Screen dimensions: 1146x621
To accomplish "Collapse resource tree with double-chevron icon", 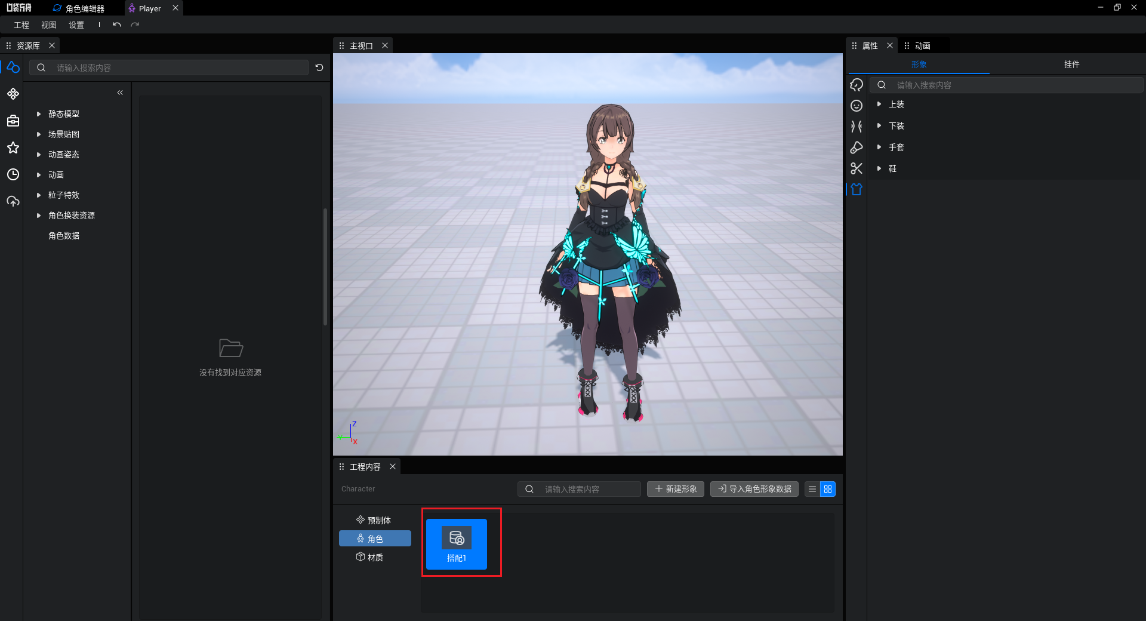I will tap(120, 93).
